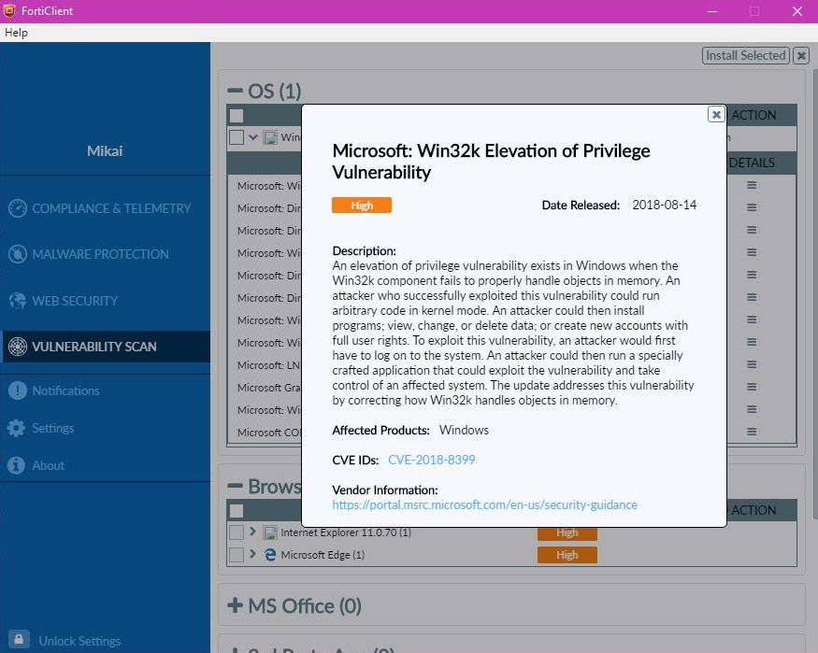Viewport: 818px width, 653px height.
Task: Click the Microsoft Edge browser icon
Action: (270, 555)
